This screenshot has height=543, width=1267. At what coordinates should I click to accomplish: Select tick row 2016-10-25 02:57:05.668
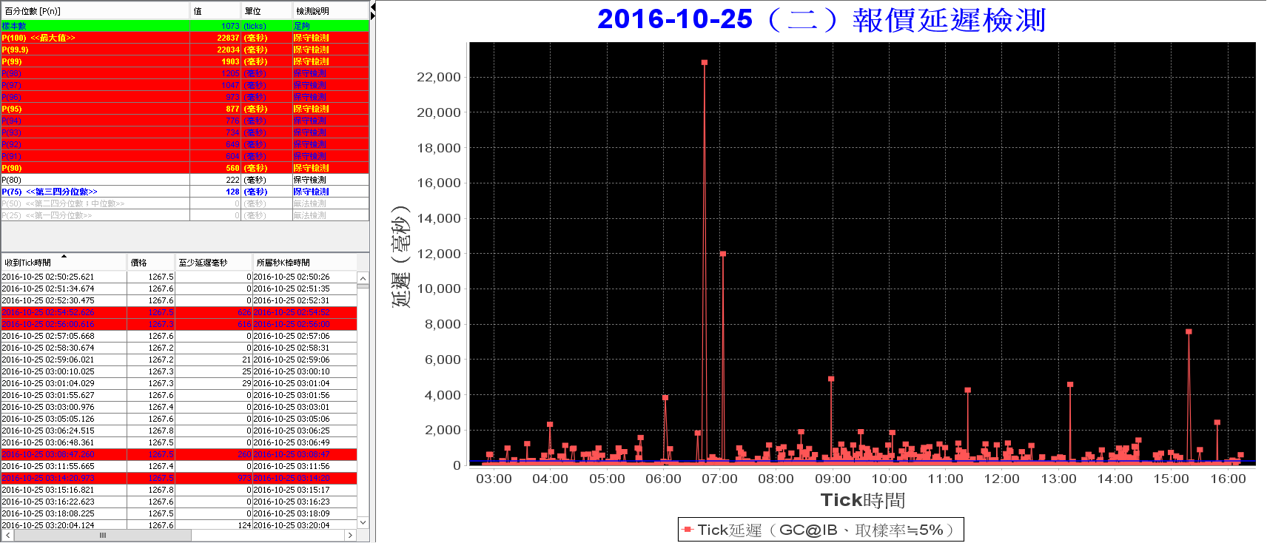click(x=179, y=336)
